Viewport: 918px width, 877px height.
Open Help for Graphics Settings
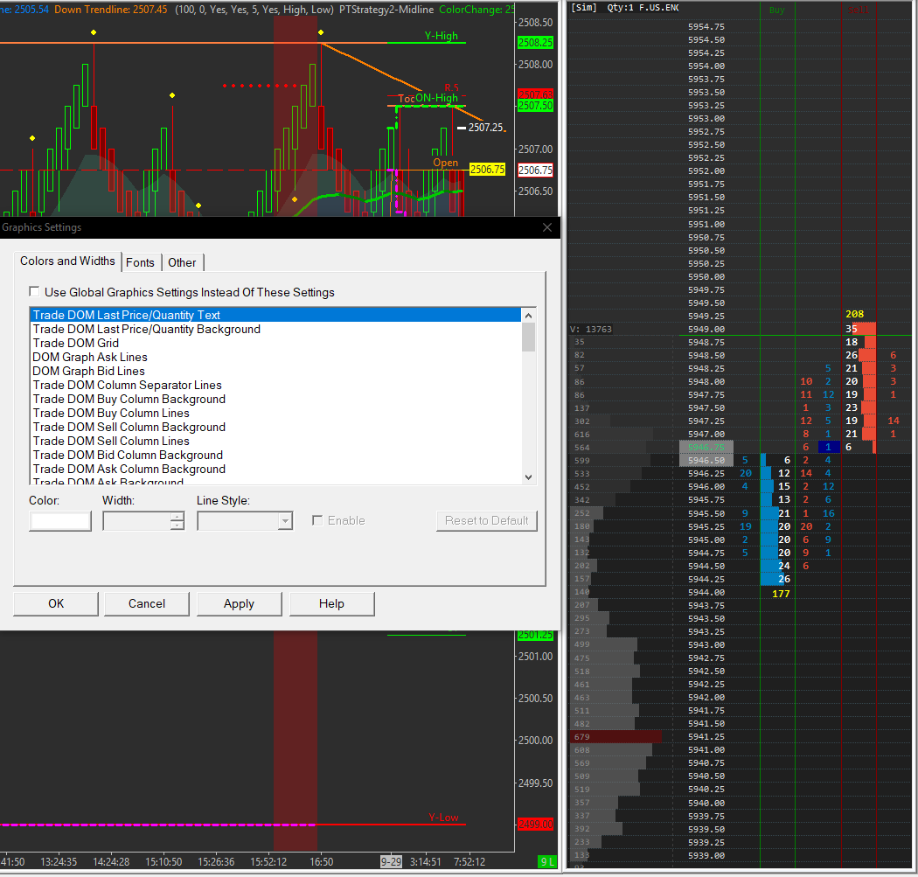pyautogui.click(x=331, y=603)
